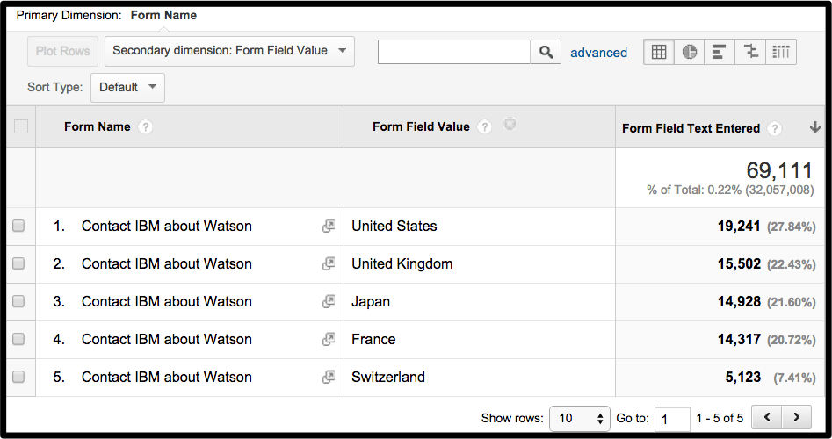Sort by Form Field Text Entered header

[691, 128]
